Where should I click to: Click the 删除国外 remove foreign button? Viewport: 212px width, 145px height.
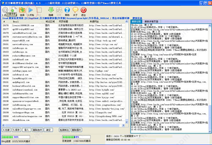tap(76, 130)
